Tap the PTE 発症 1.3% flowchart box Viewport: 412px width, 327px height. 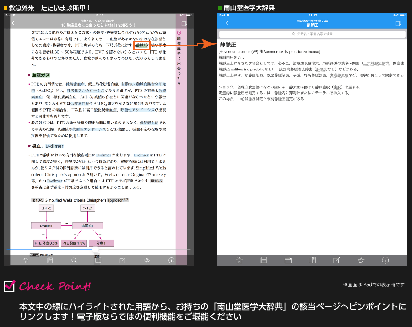[x=74, y=243]
